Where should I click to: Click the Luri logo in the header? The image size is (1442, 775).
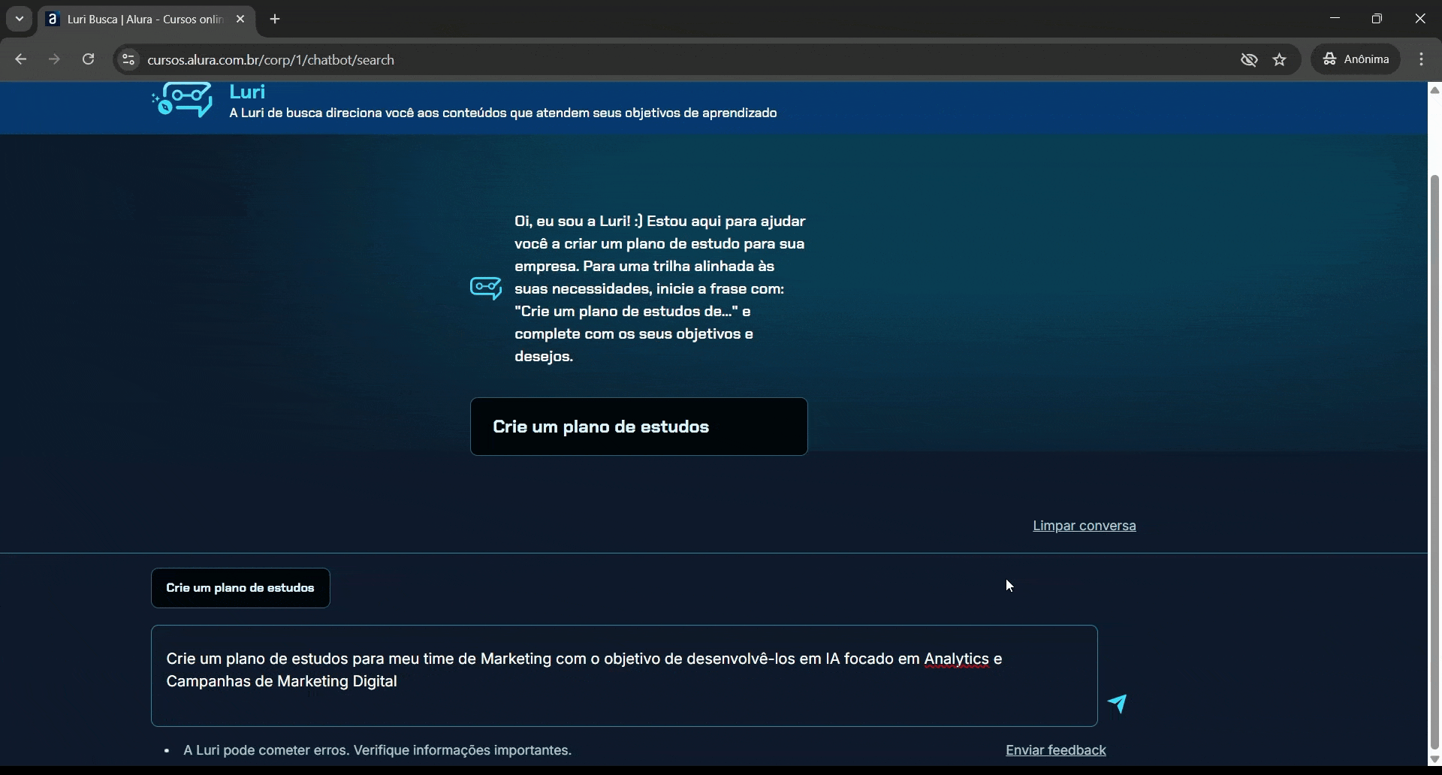pyautogui.click(x=183, y=101)
